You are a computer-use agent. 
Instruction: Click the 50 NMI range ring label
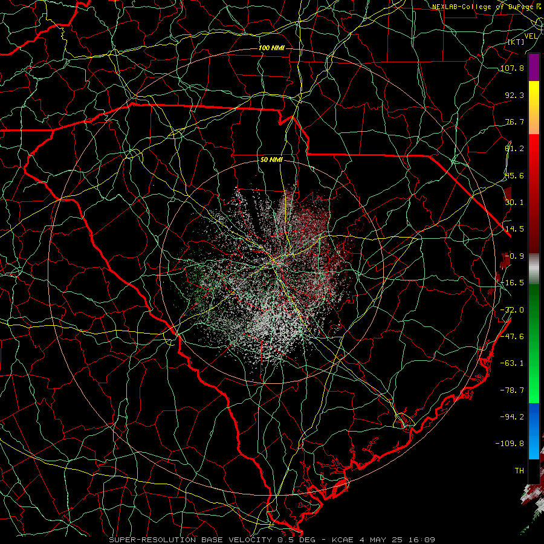coord(271,160)
